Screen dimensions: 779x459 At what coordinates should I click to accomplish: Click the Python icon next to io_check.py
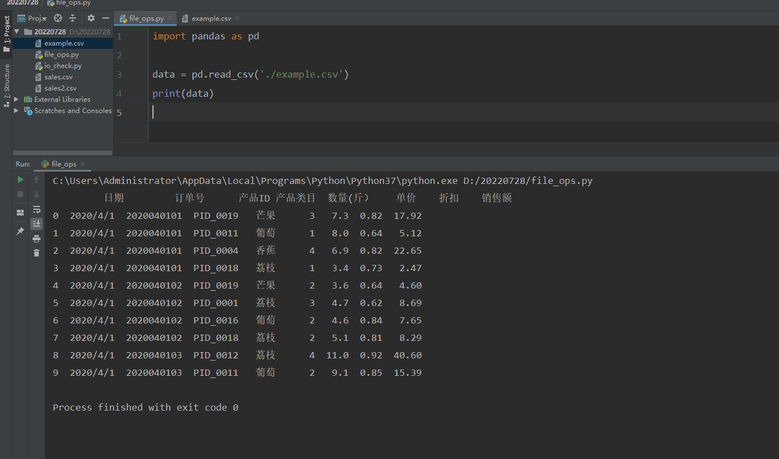[39, 66]
